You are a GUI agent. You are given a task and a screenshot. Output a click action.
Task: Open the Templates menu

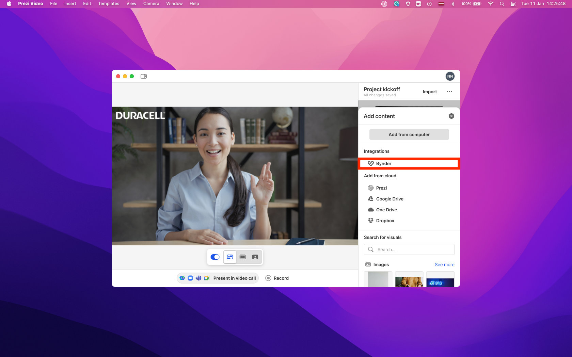tap(109, 4)
